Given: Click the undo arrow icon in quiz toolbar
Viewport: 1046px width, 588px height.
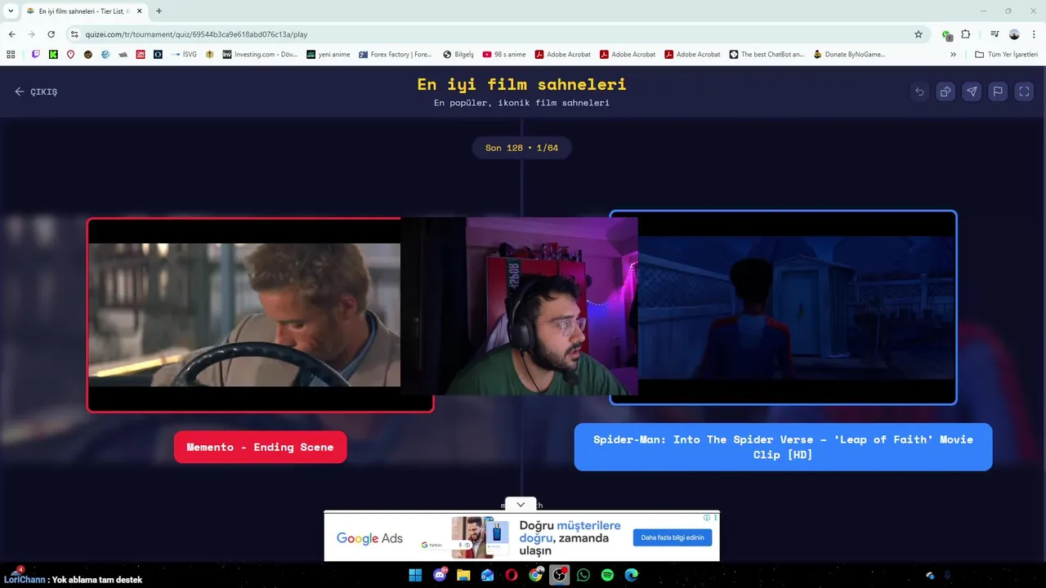Looking at the screenshot, I should tap(919, 91).
